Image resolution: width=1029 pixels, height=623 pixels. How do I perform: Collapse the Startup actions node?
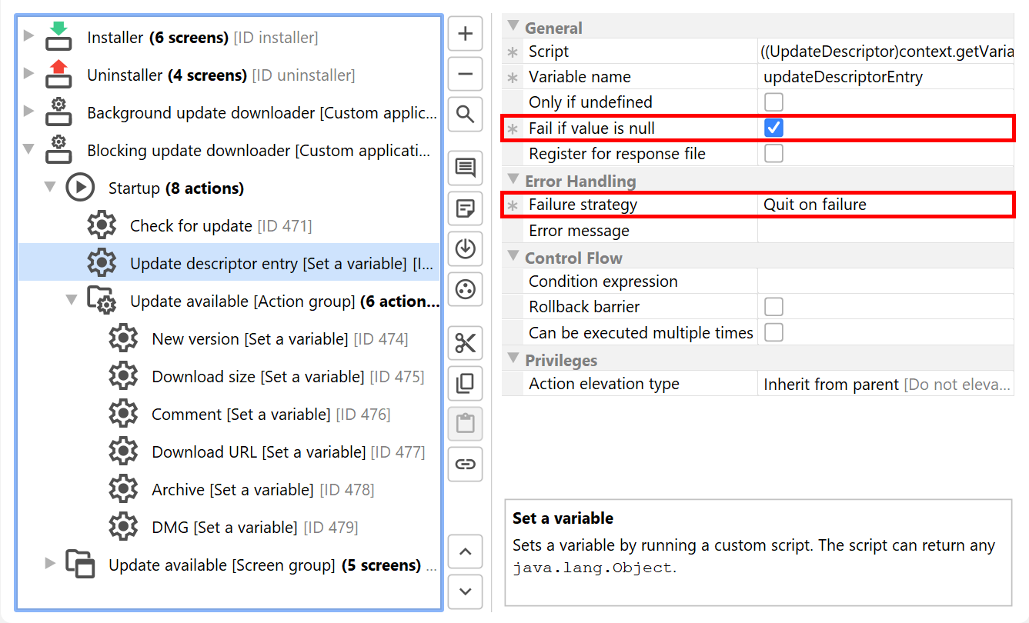click(x=51, y=187)
